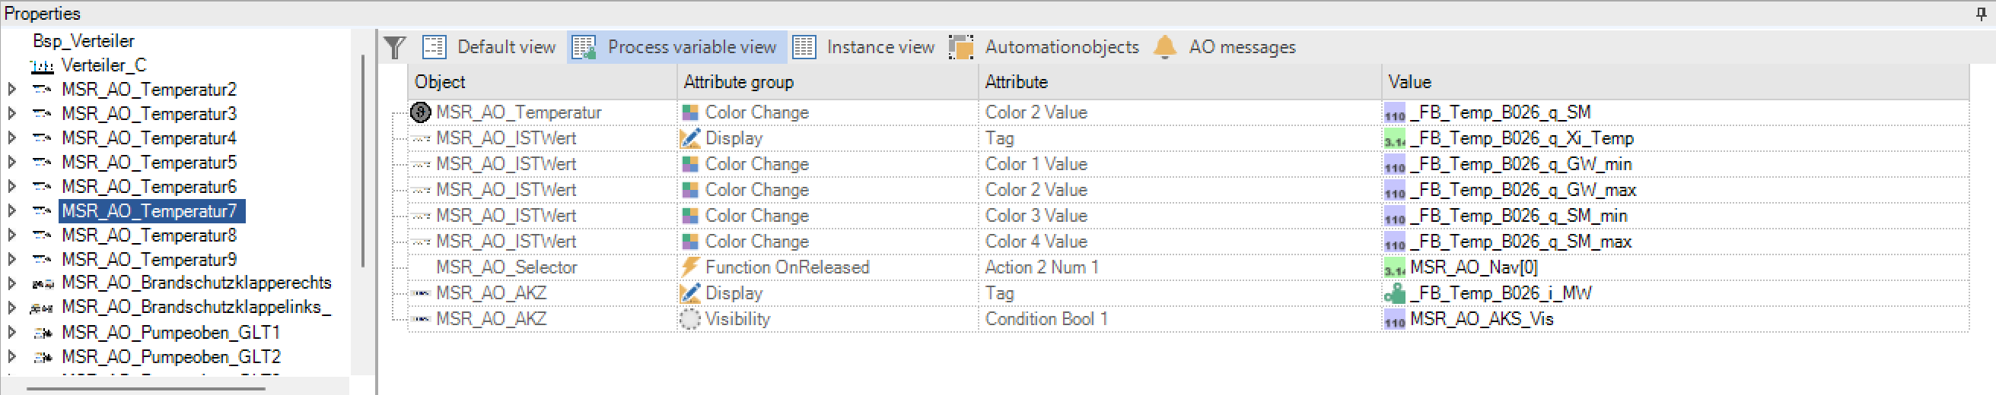Click Color Change icon for Color 3 Value
Screen dimensions: 1996x395
point(689,216)
